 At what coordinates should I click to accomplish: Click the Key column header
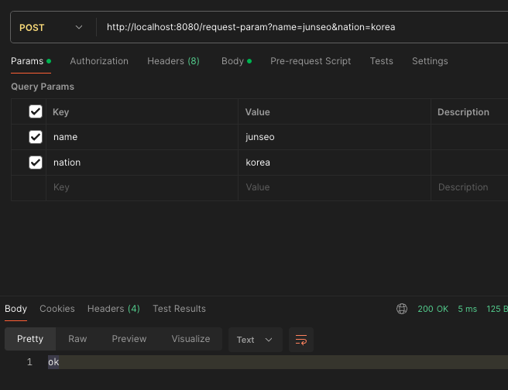coord(61,112)
